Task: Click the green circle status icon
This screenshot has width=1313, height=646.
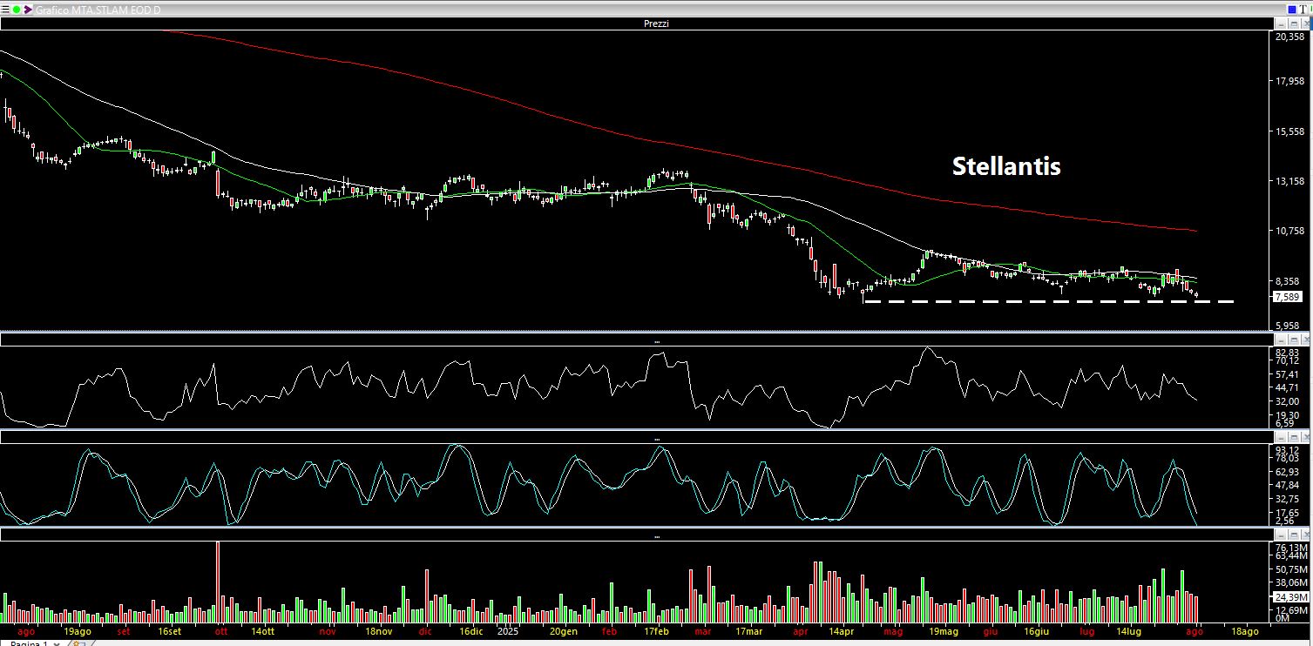Action: (17, 9)
